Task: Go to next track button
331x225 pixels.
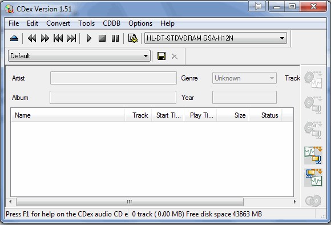Action: point(71,38)
